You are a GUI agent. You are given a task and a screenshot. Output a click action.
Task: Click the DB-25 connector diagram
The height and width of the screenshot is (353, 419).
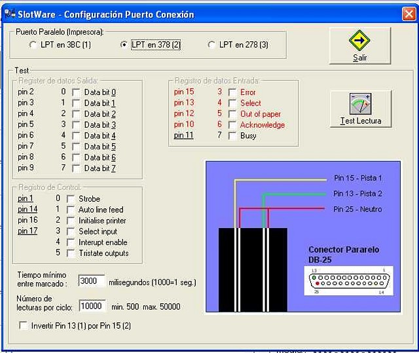[349, 281]
